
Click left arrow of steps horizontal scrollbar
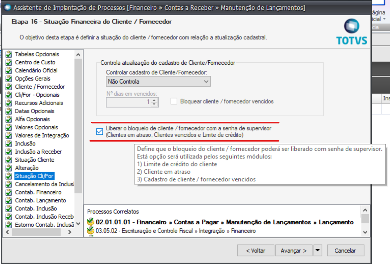[7, 232]
